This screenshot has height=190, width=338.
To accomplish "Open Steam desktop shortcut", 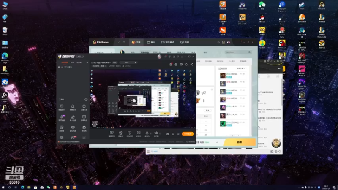I will 302,5.
